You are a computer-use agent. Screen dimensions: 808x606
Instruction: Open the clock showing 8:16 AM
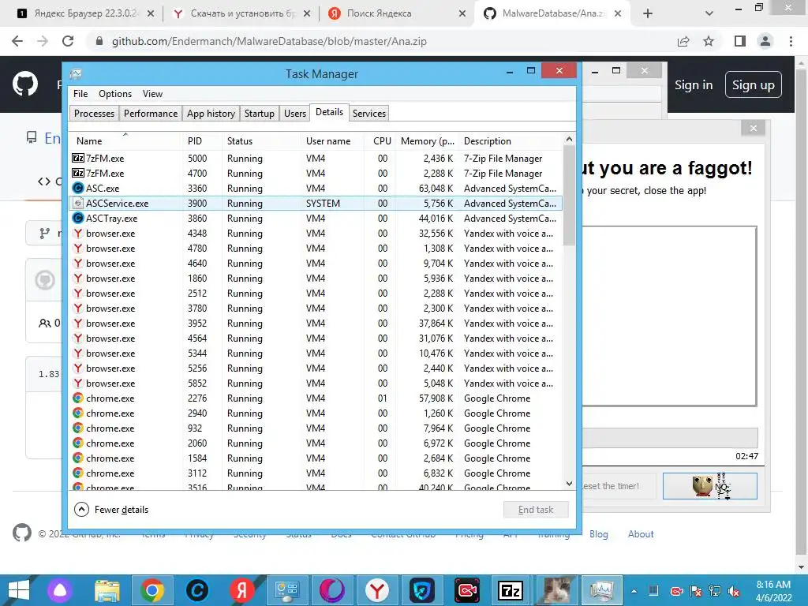[773, 590]
